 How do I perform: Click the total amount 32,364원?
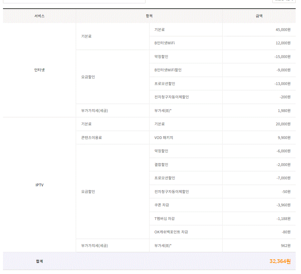tap(280, 261)
